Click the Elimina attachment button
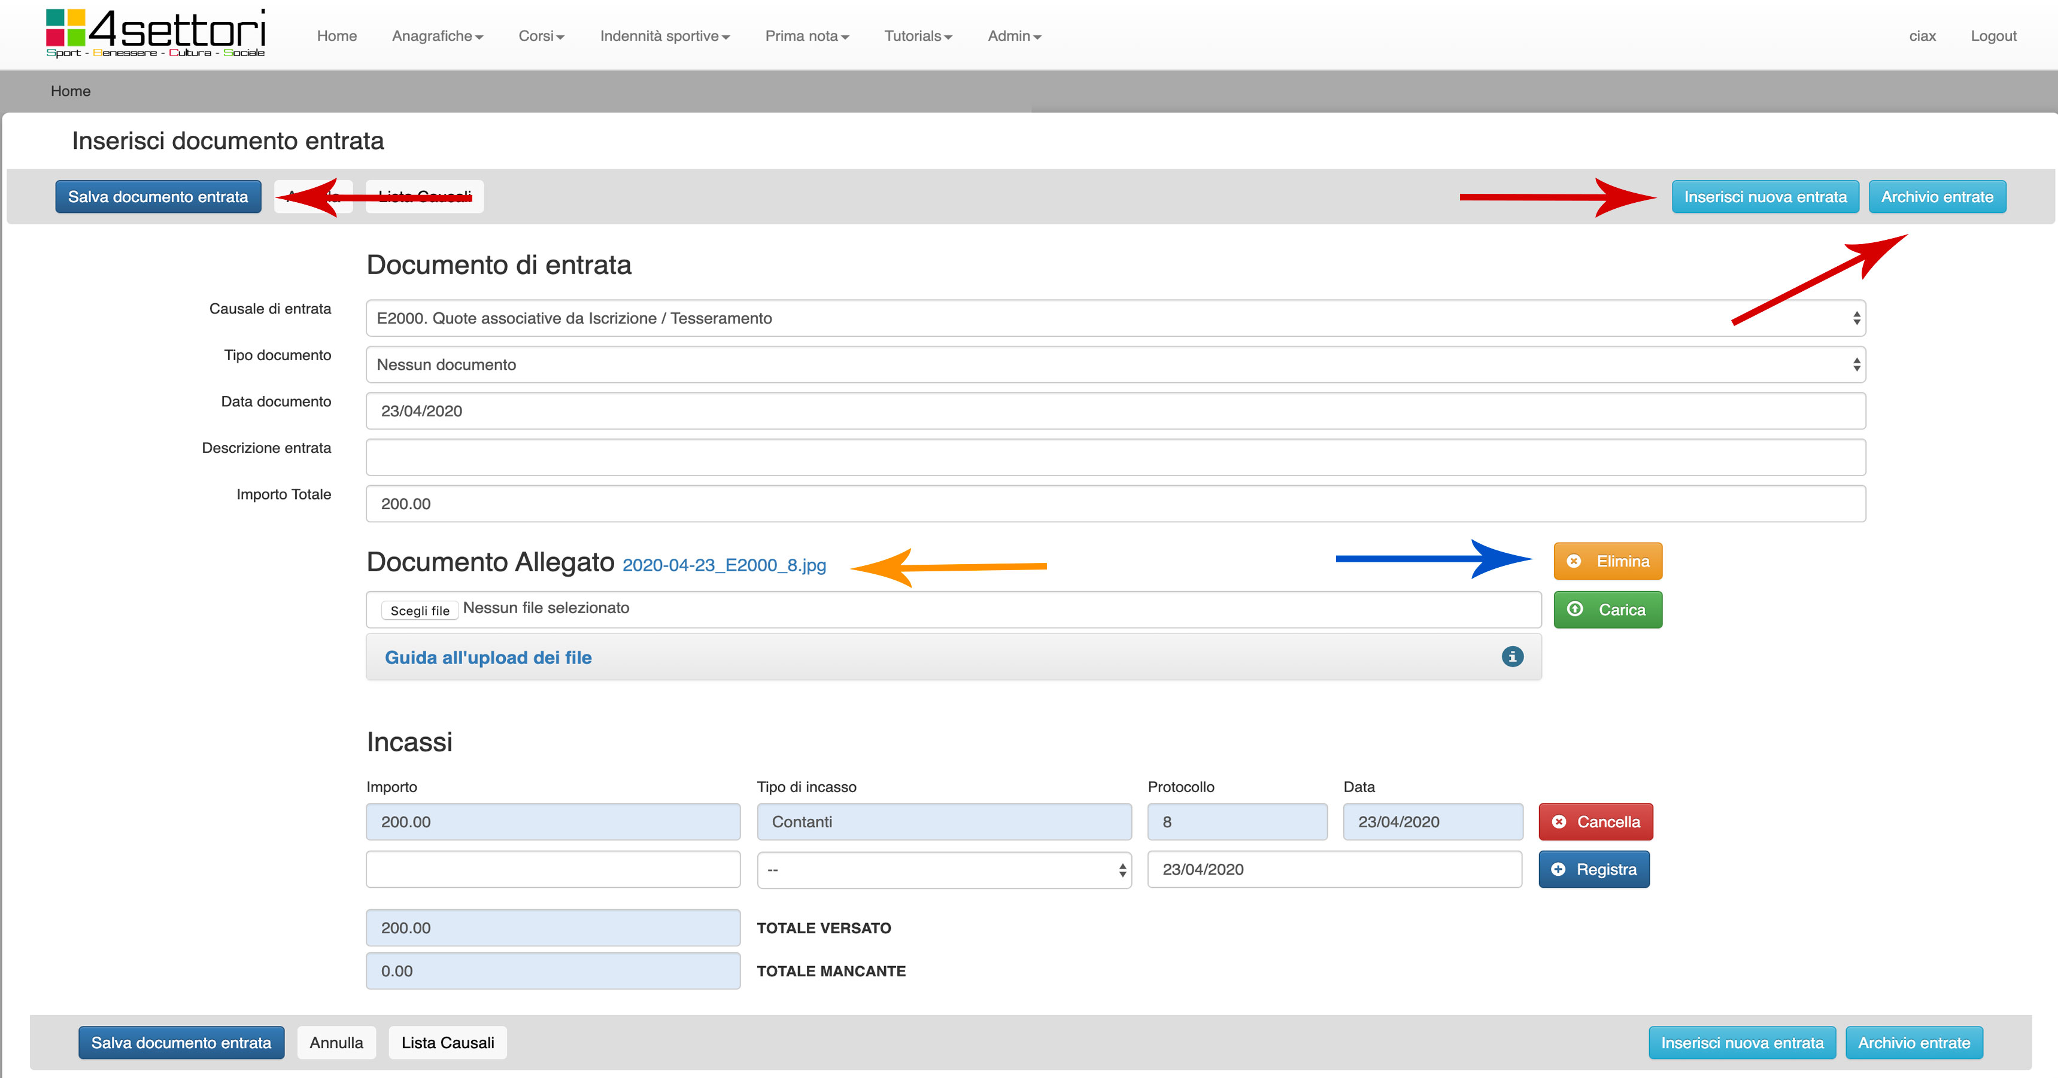The image size is (2058, 1078). (1607, 561)
